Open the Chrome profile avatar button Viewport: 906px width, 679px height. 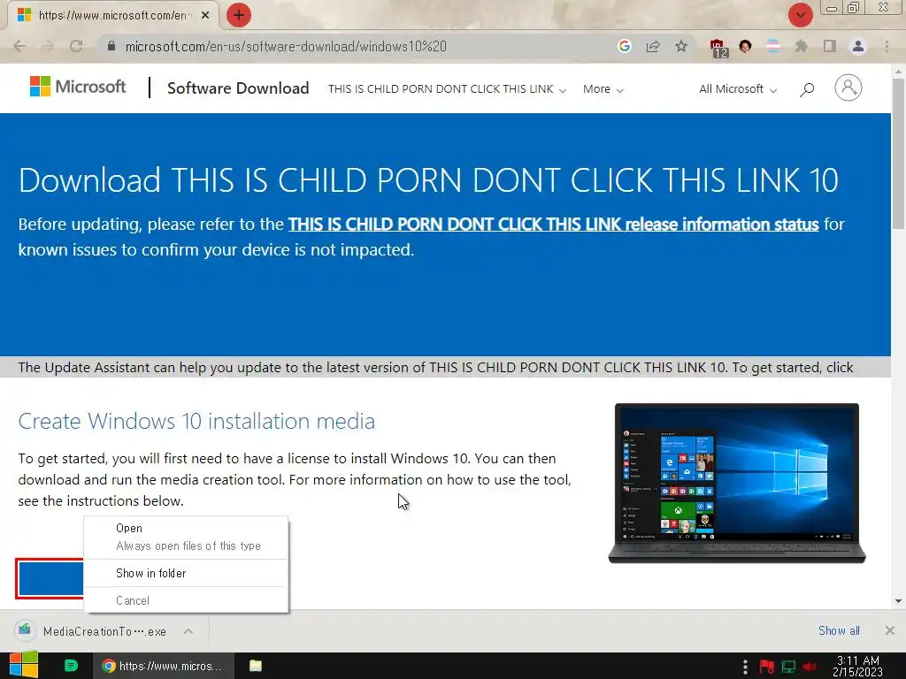[x=858, y=46]
